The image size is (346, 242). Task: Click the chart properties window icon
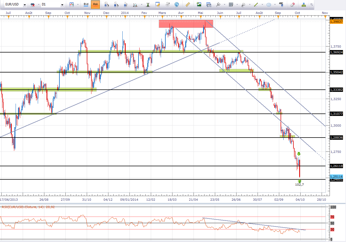coord(157,4)
